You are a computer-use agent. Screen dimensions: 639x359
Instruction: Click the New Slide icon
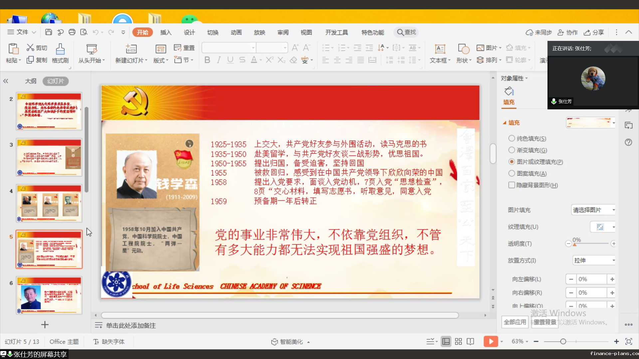[131, 49]
